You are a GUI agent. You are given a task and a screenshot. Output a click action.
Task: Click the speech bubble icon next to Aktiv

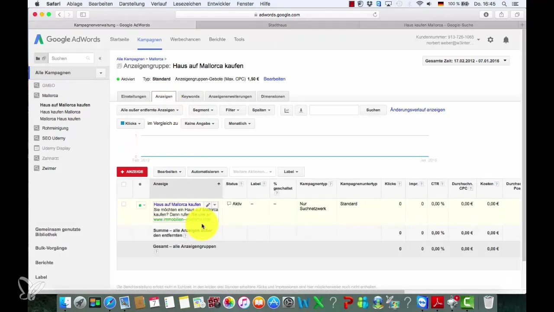[229, 204]
